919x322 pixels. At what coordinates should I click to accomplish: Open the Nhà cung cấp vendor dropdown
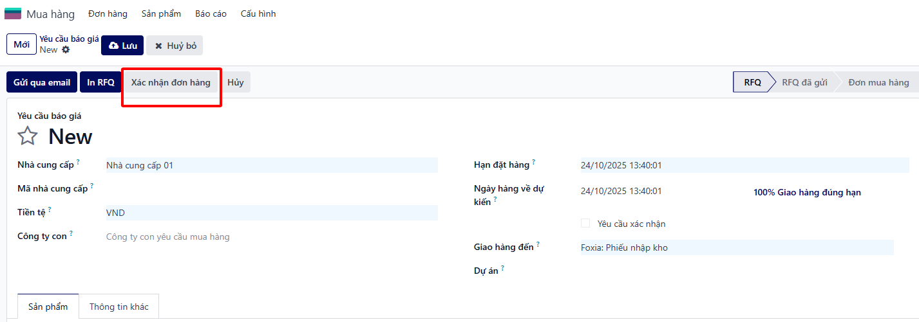(270, 165)
